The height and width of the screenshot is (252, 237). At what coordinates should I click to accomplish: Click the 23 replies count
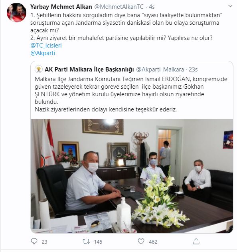coord(44,242)
